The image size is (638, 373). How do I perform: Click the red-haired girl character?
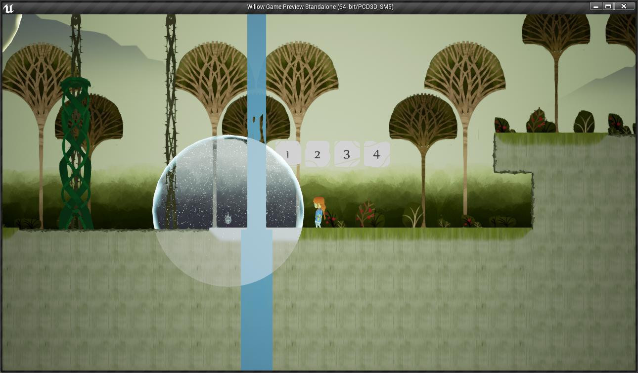coord(319,212)
